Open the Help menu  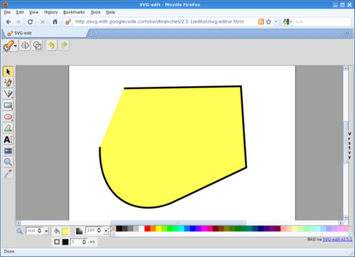point(111,12)
